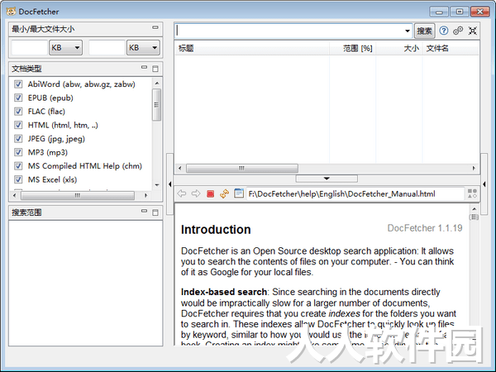The height and width of the screenshot is (372, 496).
Task: Toggle the MS Excel (xls) checkbox
Action: pyautogui.click(x=18, y=179)
